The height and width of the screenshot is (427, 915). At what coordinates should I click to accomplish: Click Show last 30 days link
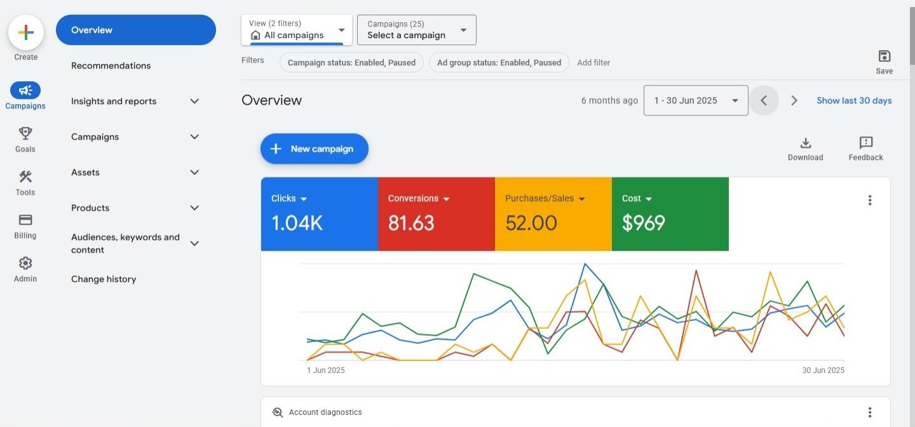[854, 101]
